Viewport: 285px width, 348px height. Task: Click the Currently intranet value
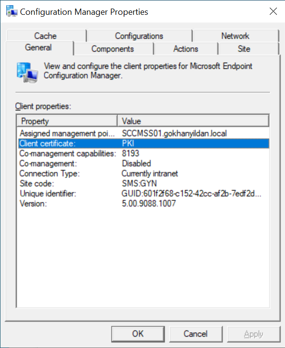[150, 174]
